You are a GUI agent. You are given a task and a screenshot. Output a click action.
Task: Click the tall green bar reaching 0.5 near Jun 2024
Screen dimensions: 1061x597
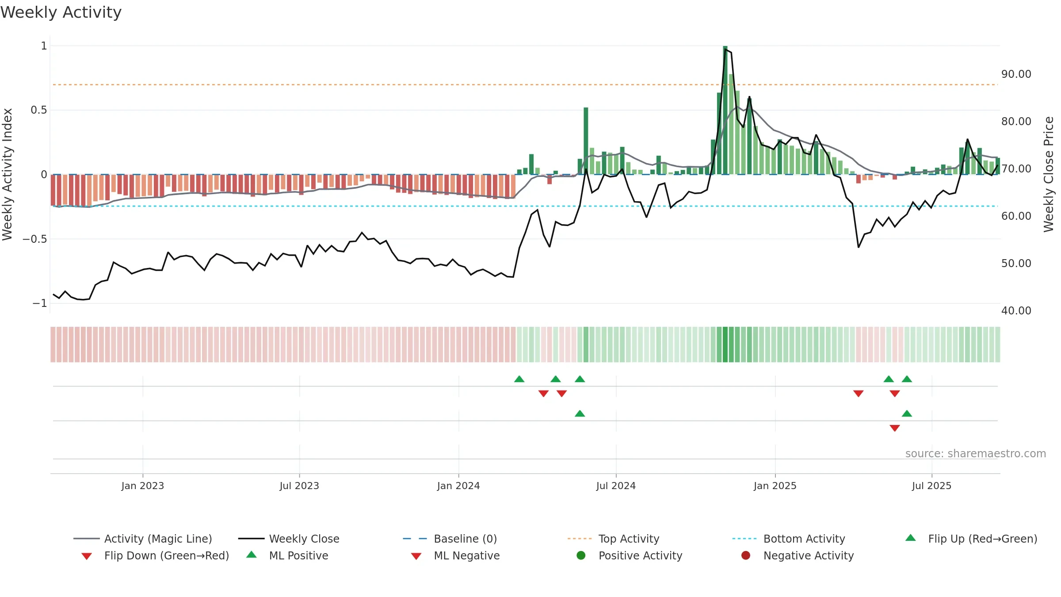[x=586, y=141]
